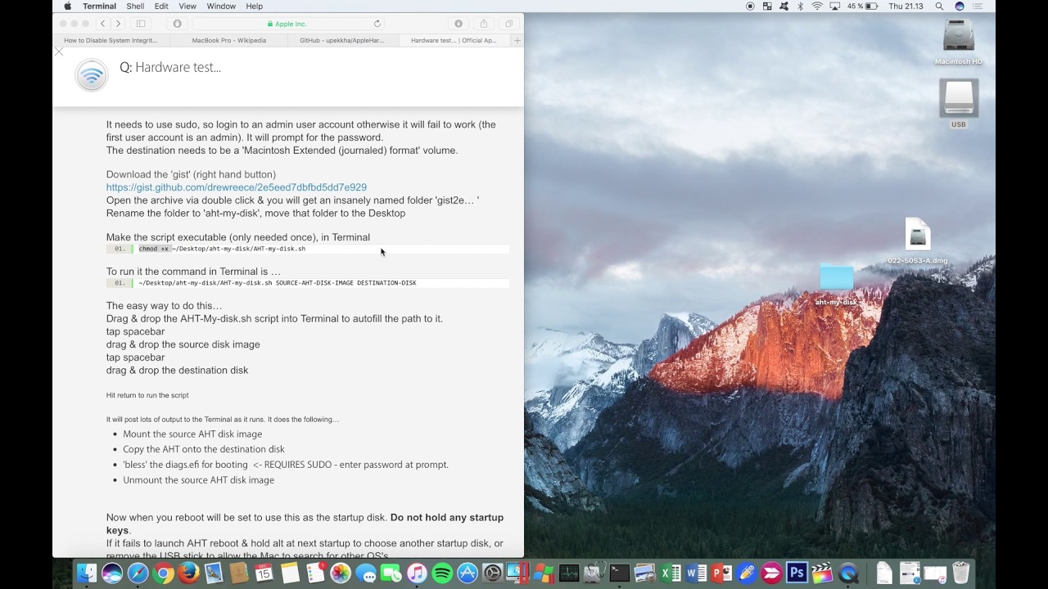The width and height of the screenshot is (1048, 589).
Task: Open Notification Center from menu bar
Action: pyautogui.click(x=978, y=6)
